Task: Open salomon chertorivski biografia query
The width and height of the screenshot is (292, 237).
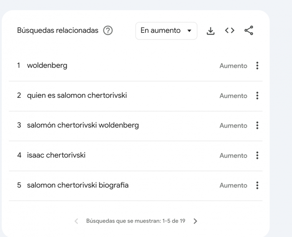Action: point(78,185)
